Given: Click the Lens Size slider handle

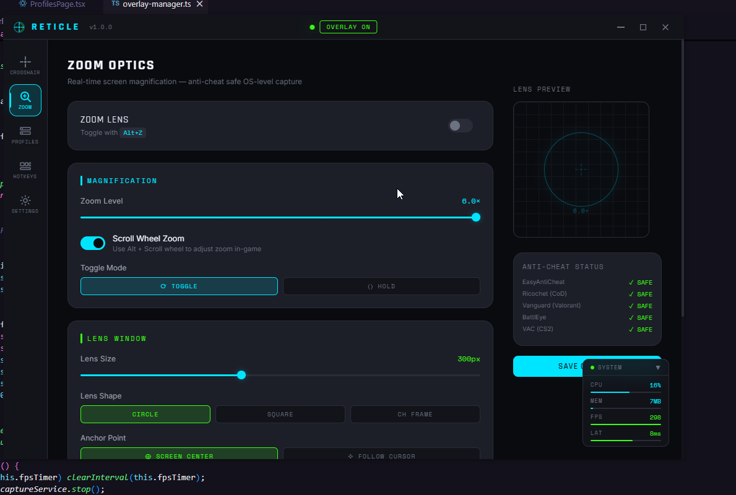Looking at the screenshot, I should point(241,376).
